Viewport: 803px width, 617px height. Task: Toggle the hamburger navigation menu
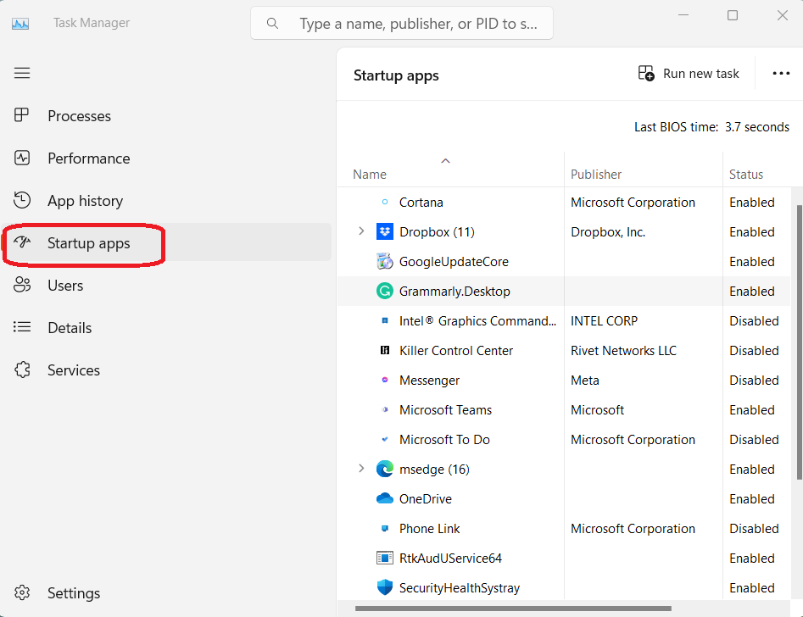(22, 73)
